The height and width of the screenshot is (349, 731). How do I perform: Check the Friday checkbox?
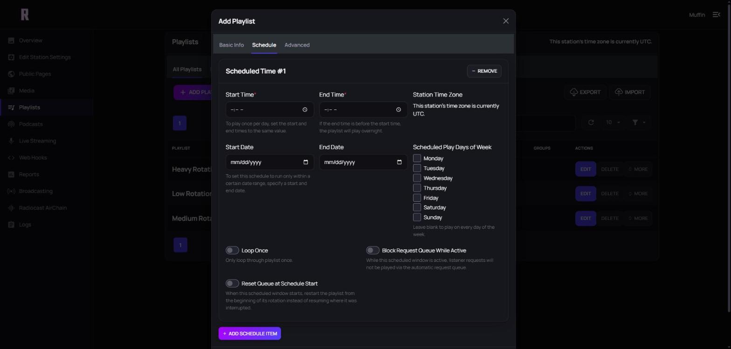(417, 198)
